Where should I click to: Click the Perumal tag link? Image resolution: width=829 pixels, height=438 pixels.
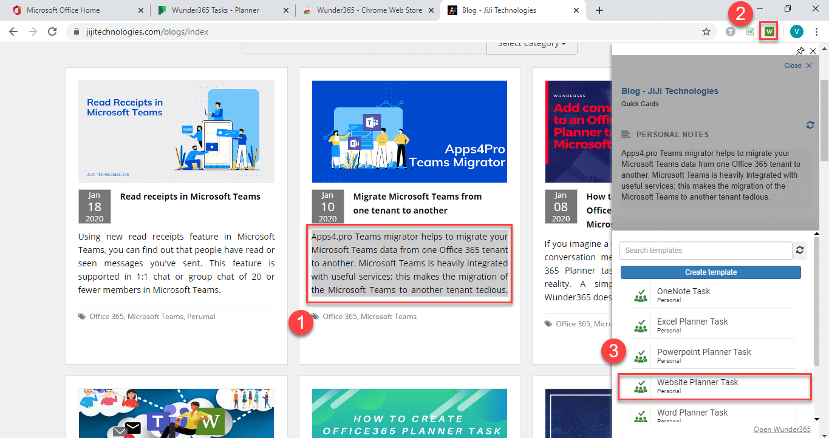point(201,317)
